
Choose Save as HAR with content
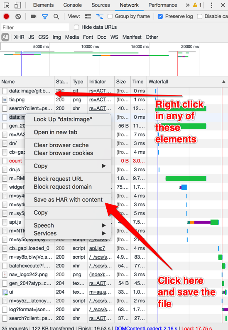pyautogui.click(x=68, y=200)
